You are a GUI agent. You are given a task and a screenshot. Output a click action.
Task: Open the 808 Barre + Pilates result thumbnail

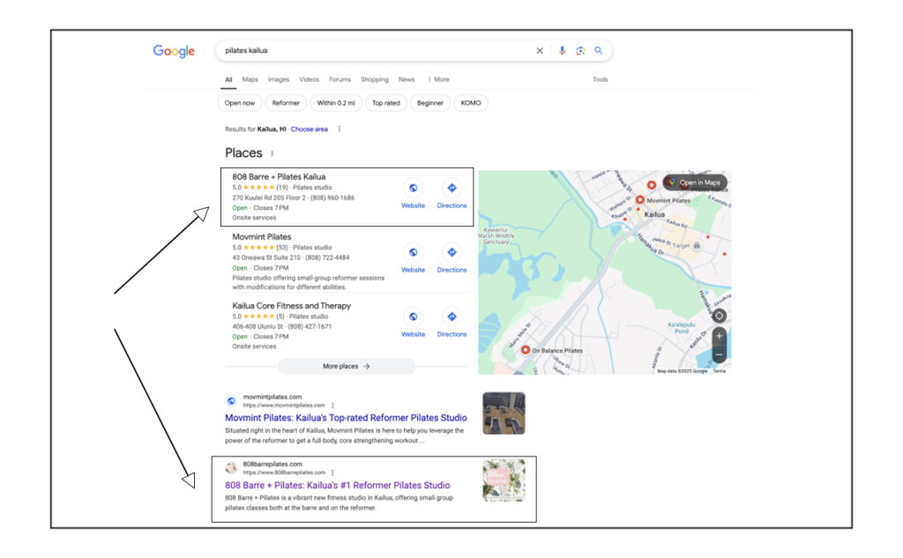coord(504,480)
